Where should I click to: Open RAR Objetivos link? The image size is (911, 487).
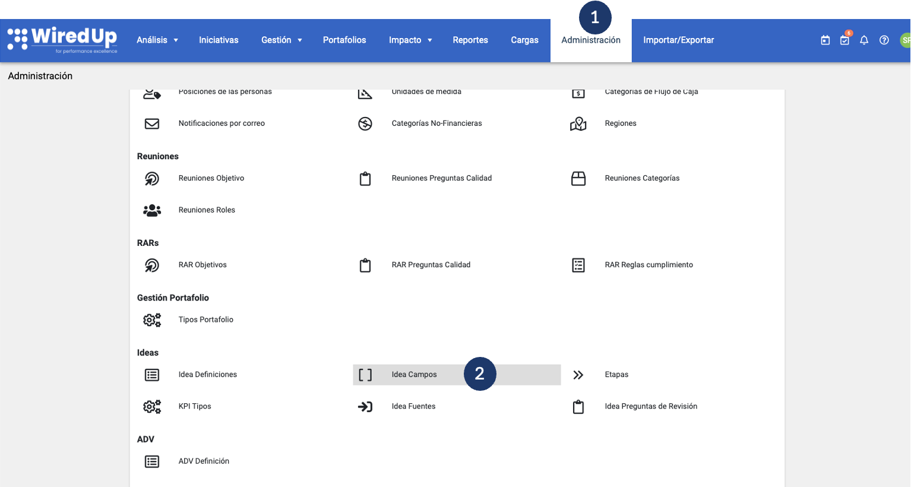pyautogui.click(x=203, y=265)
